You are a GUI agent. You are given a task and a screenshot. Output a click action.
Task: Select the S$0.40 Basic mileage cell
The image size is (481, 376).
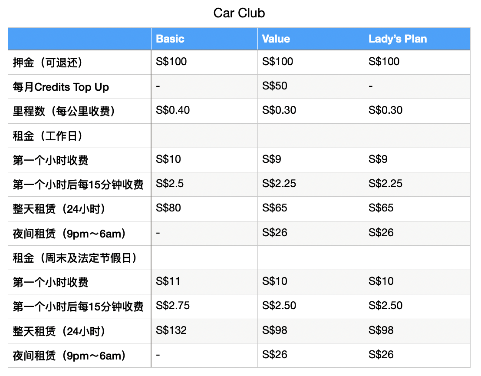[x=173, y=110]
